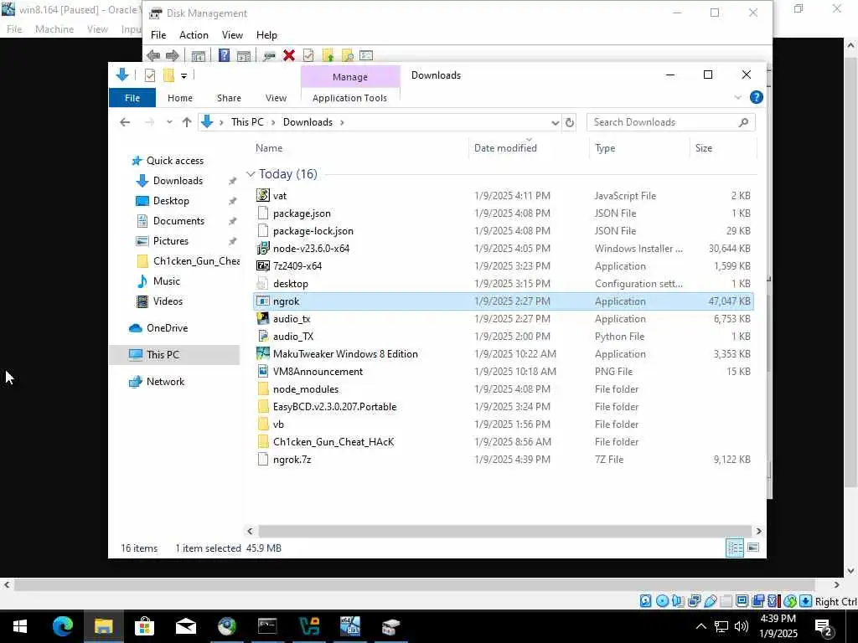858x643 pixels.
Task: Click Disk Management Back arrow icon
Action: (x=153, y=55)
